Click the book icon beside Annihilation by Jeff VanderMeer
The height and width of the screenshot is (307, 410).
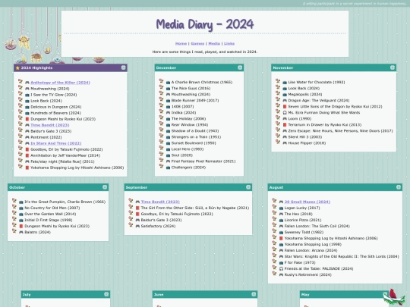pyautogui.click(x=27, y=155)
